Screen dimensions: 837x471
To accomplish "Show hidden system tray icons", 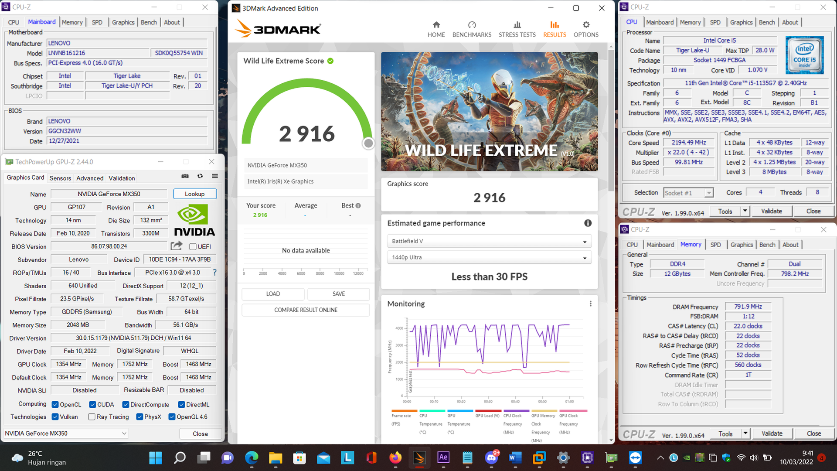I will pos(660,457).
